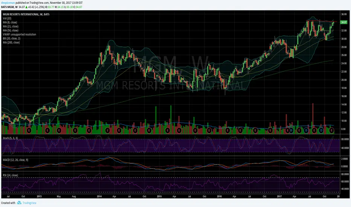Click the rightmost earnings E marker, November 2017
Image resolution: width=351 pixels, height=207 pixels.
coord(331,130)
